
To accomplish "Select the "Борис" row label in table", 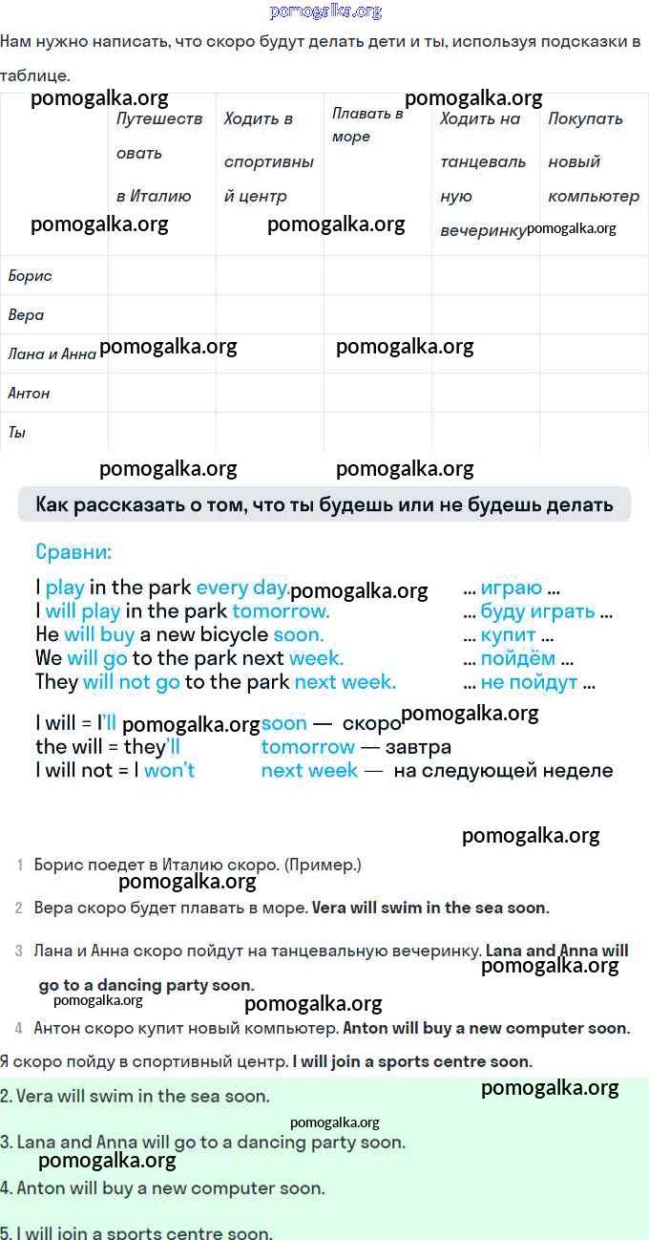I will [31, 276].
